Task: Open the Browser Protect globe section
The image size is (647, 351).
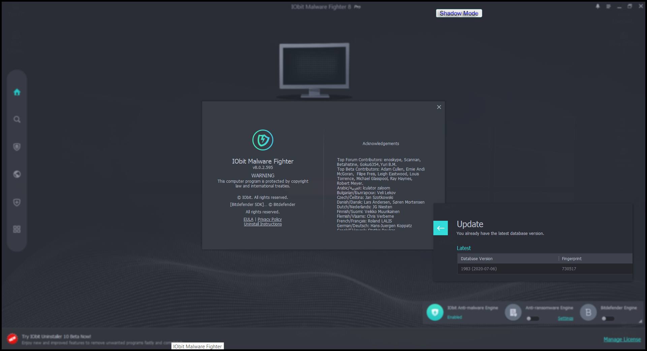Action: [17, 174]
